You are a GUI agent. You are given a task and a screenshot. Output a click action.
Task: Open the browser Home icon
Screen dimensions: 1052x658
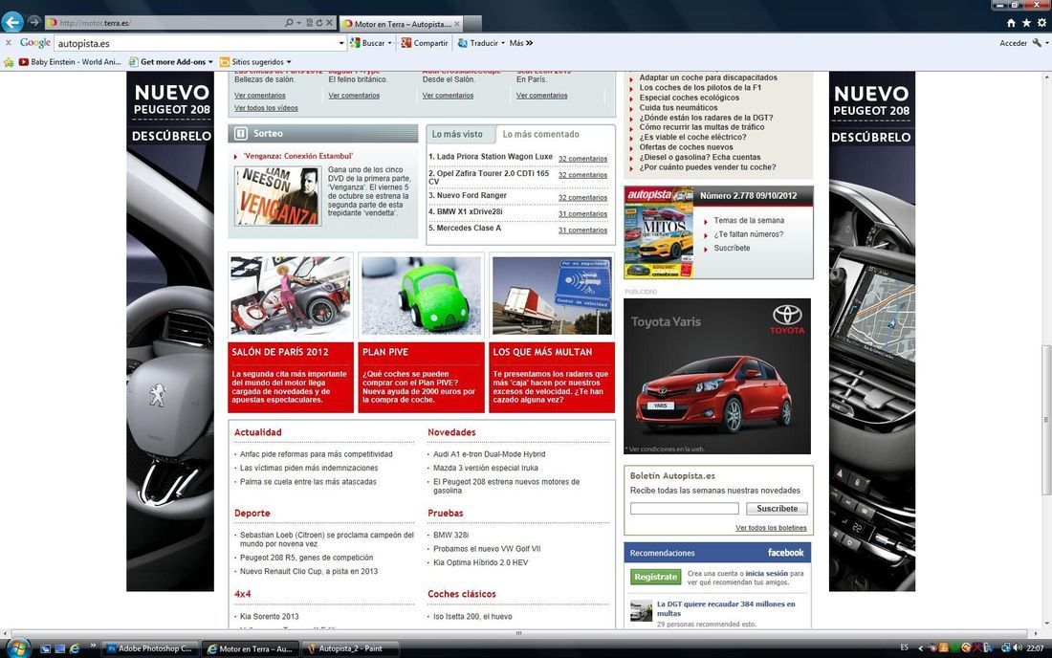pyautogui.click(x=1011, y=23)
